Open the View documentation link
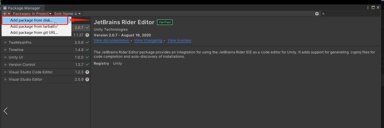 [111, 40]
